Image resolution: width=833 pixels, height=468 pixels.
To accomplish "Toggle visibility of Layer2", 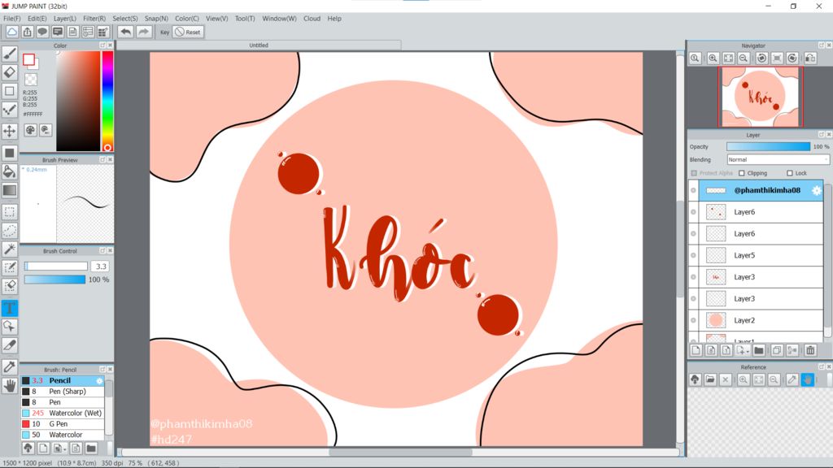I will [693, 320].
